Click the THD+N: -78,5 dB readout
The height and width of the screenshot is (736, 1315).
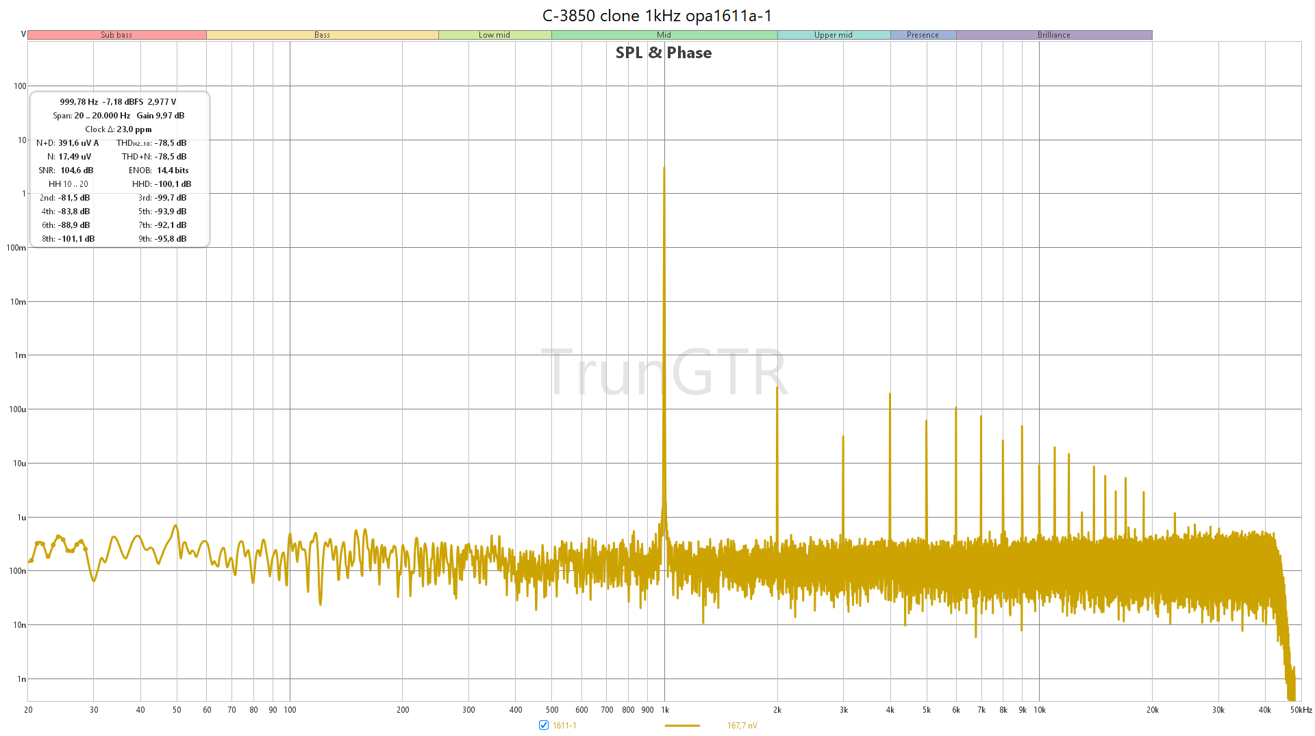click(154, 157)
